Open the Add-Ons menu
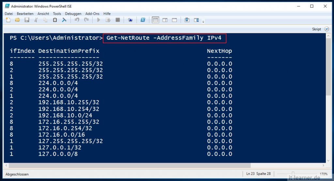This screenshot has height=181, width=334. pyautogui.click(x=92, y=14)
